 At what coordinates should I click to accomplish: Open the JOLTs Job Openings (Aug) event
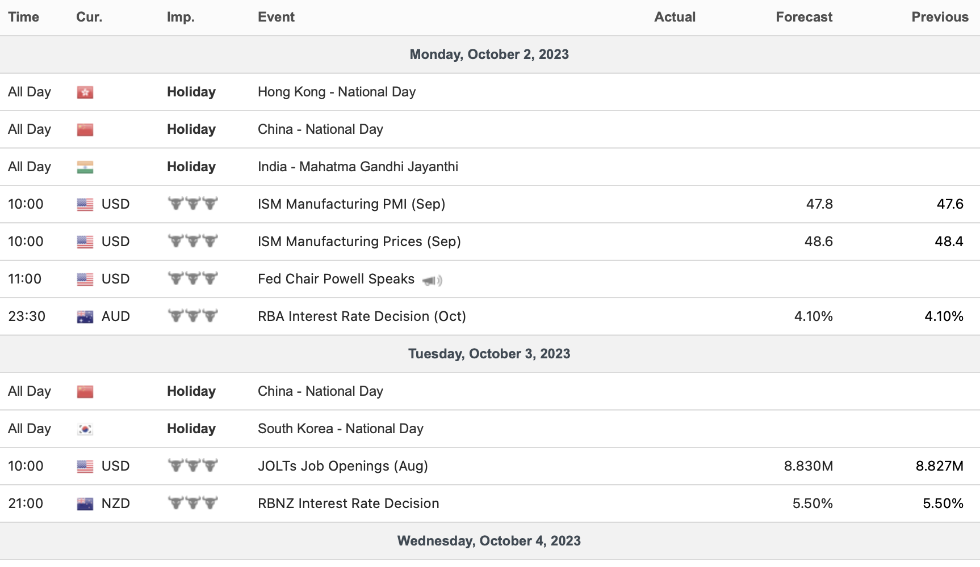(x=342, y=466)
